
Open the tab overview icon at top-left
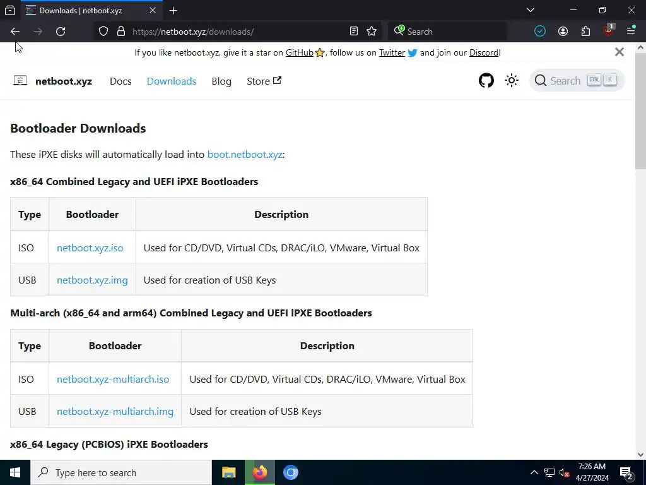[x=10, y=10]
